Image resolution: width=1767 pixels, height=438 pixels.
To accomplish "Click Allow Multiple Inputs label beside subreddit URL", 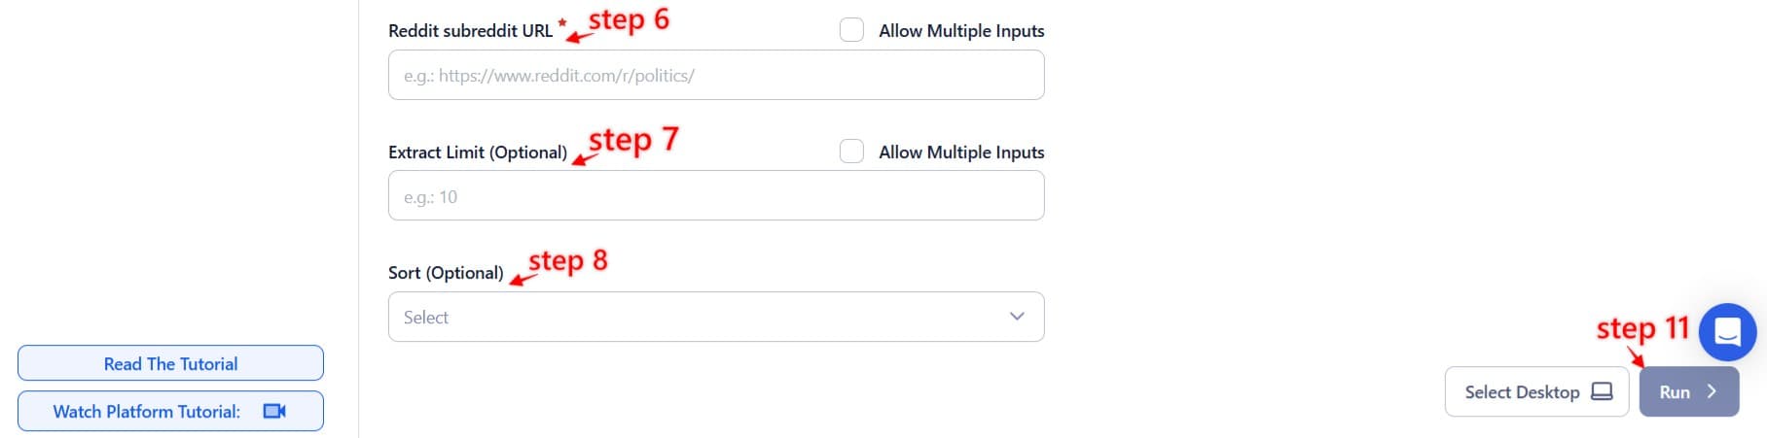I will tap(961, 31).
